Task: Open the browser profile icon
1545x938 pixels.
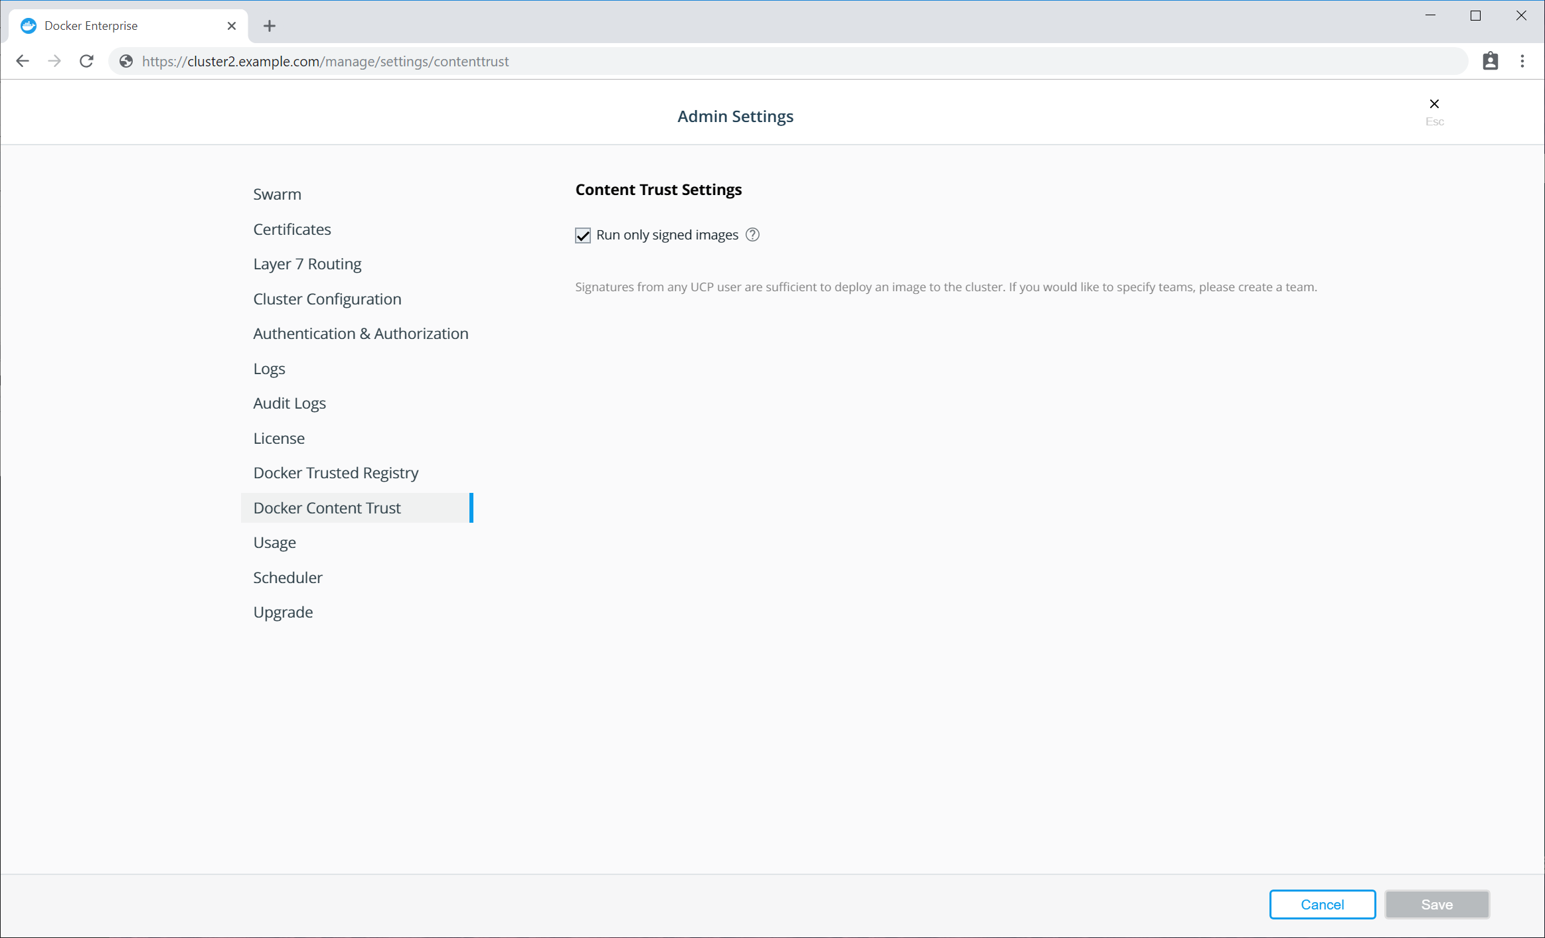Action: coord(1491,61)
